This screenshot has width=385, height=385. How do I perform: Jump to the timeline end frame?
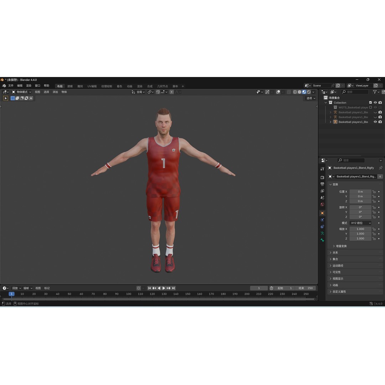coord(173,288)
